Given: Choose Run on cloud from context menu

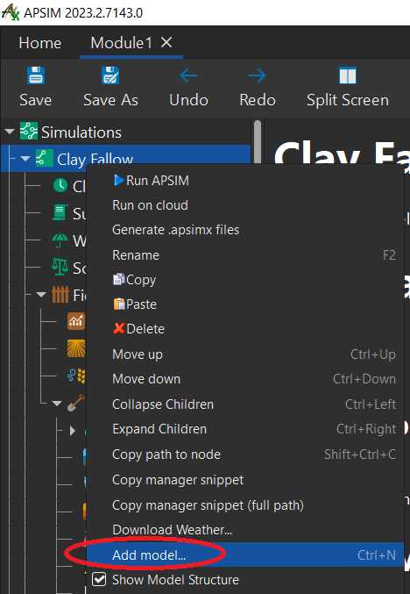Looking at the screenshot, I should tap(245, 205).
